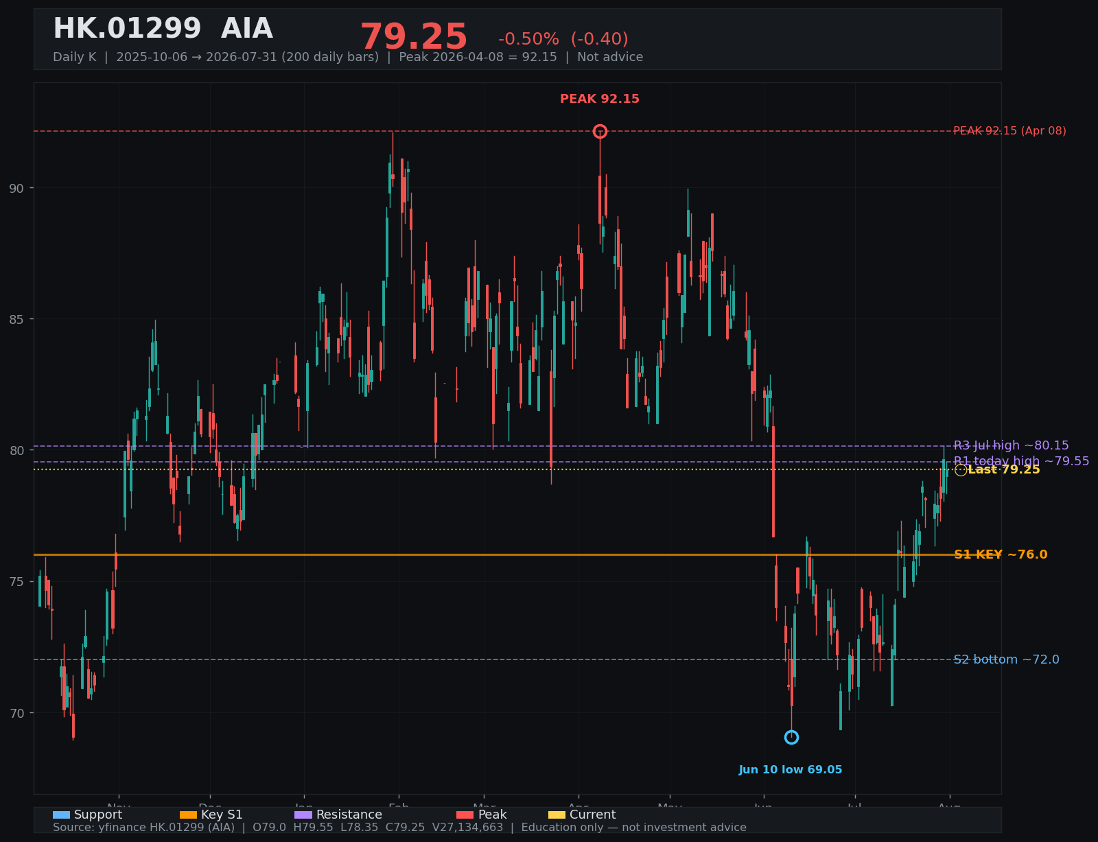The image size is (1098, 842).
Task: Click the Jun 10 low 69.05 annotation
Action: 791,770
